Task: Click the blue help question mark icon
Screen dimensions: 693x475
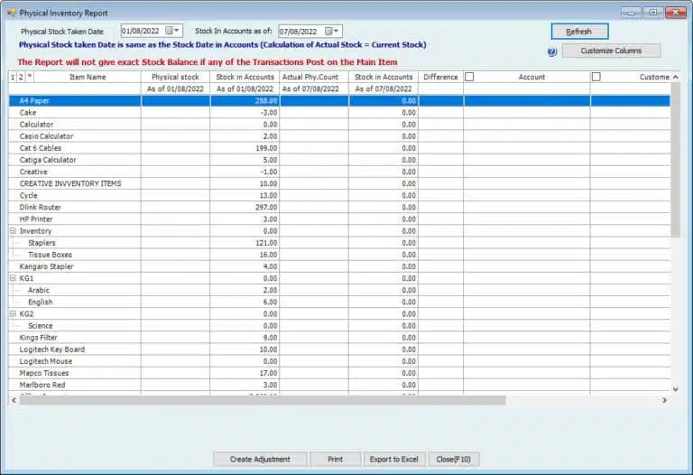Action: click(x=552, y=51)
